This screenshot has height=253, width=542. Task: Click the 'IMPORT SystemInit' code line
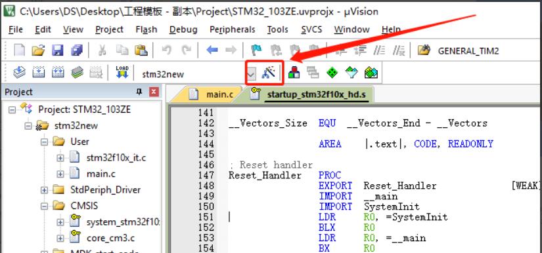pyautogui.click(x=369, y=206)
